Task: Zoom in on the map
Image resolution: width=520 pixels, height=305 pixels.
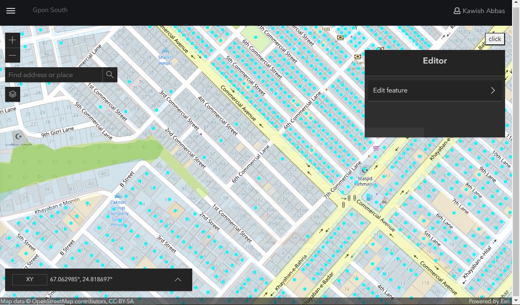Action: [12, 40]
